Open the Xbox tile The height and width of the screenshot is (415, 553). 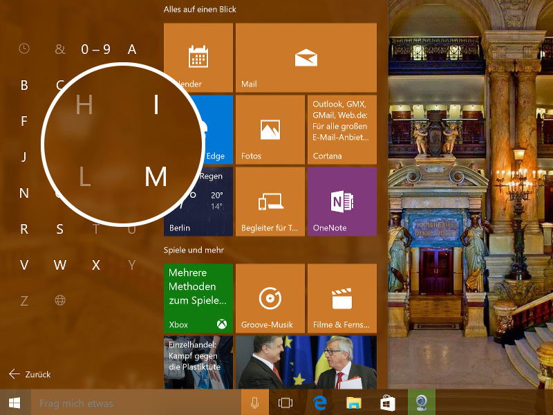coord(198,299)
